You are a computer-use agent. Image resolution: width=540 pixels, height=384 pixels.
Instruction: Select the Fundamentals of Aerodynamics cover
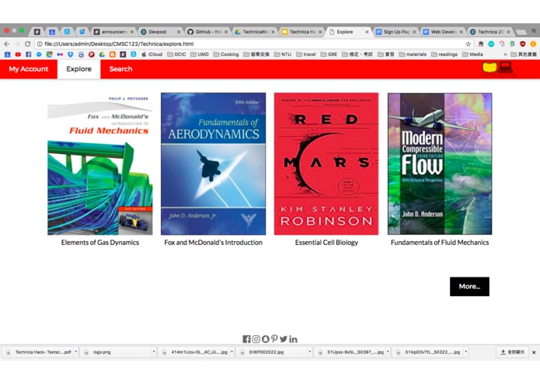point(213,164)
